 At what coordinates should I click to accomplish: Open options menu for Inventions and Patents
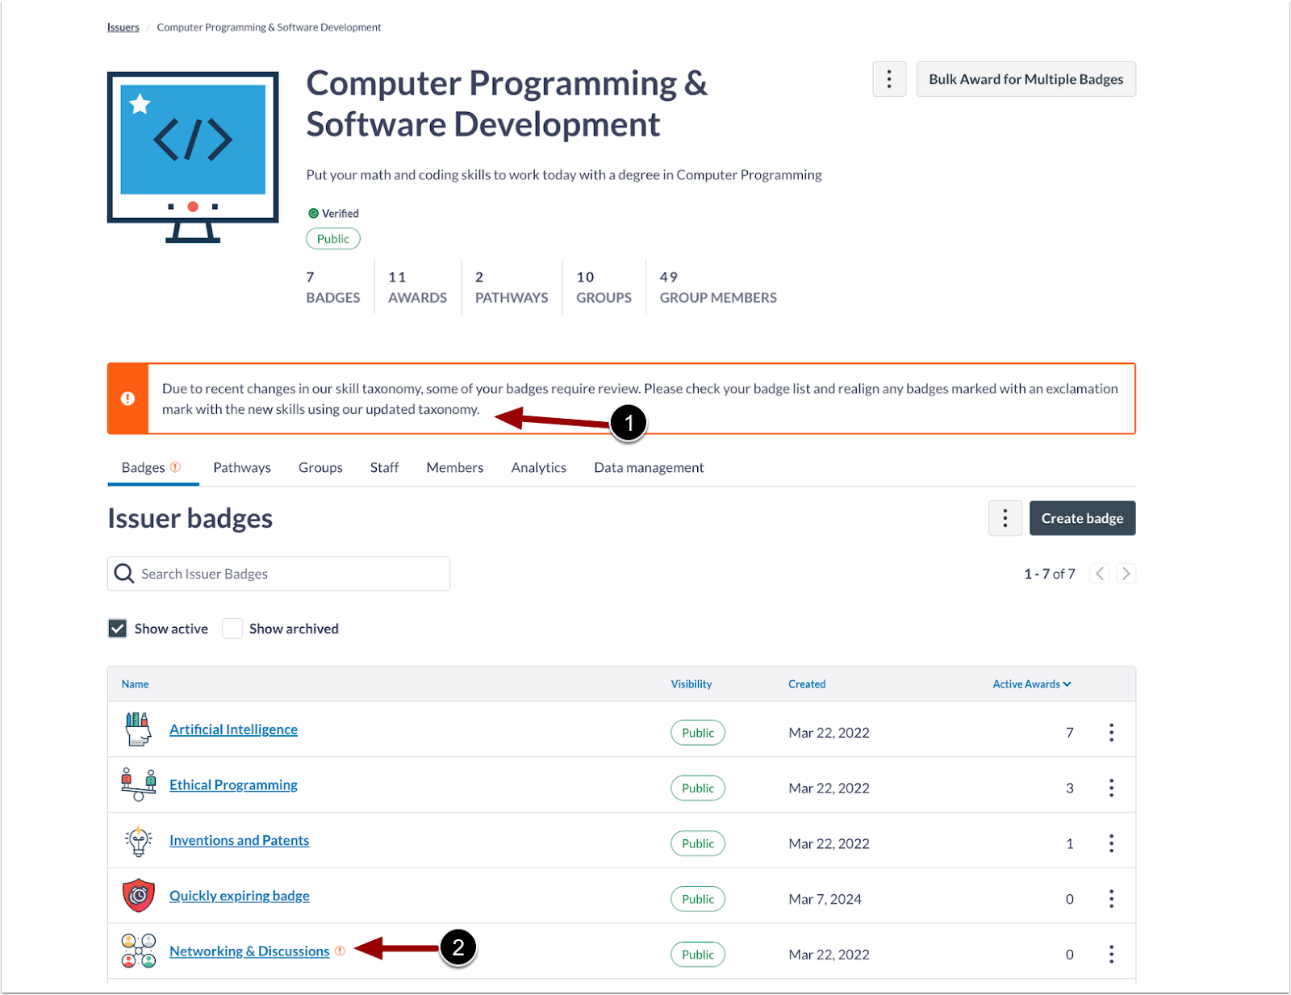[1111, 844]
